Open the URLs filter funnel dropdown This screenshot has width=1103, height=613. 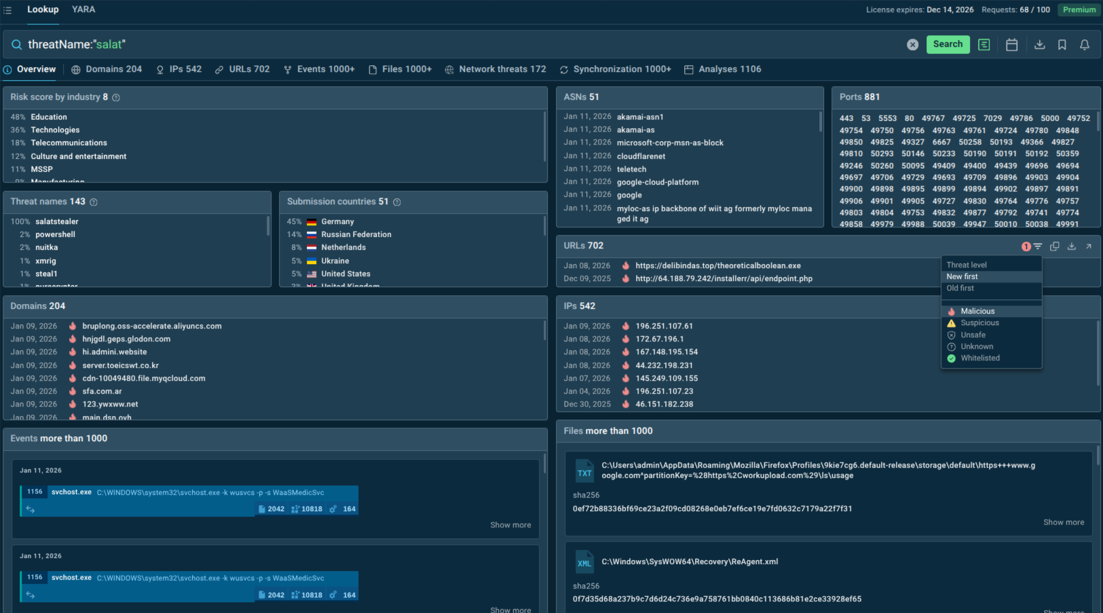(x=1037, y=246)
